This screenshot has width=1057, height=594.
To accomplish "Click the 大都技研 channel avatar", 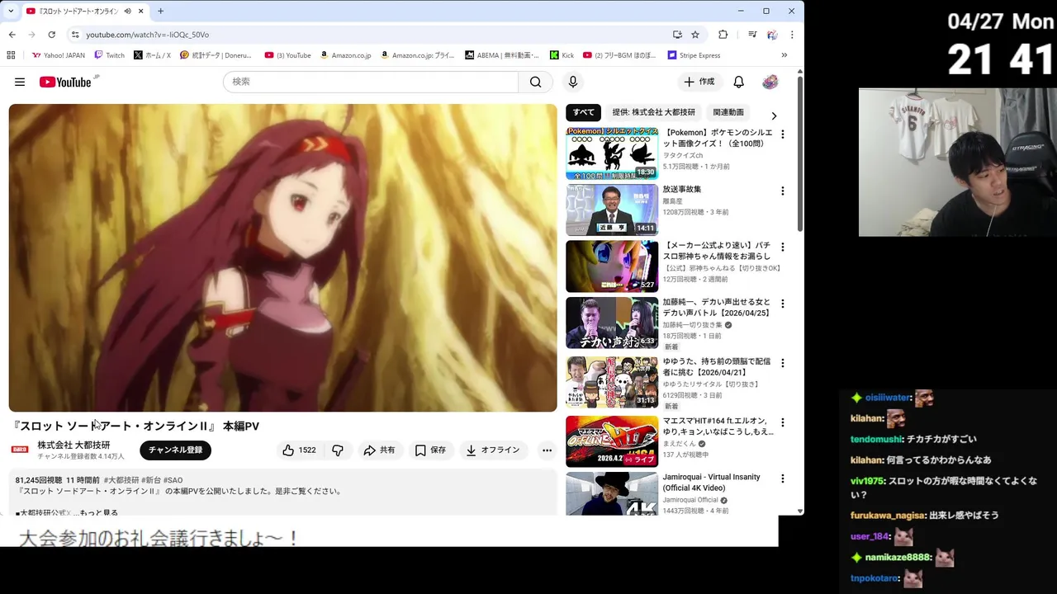I will [20, 450].
